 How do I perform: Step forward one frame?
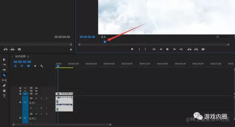point(174,49)
